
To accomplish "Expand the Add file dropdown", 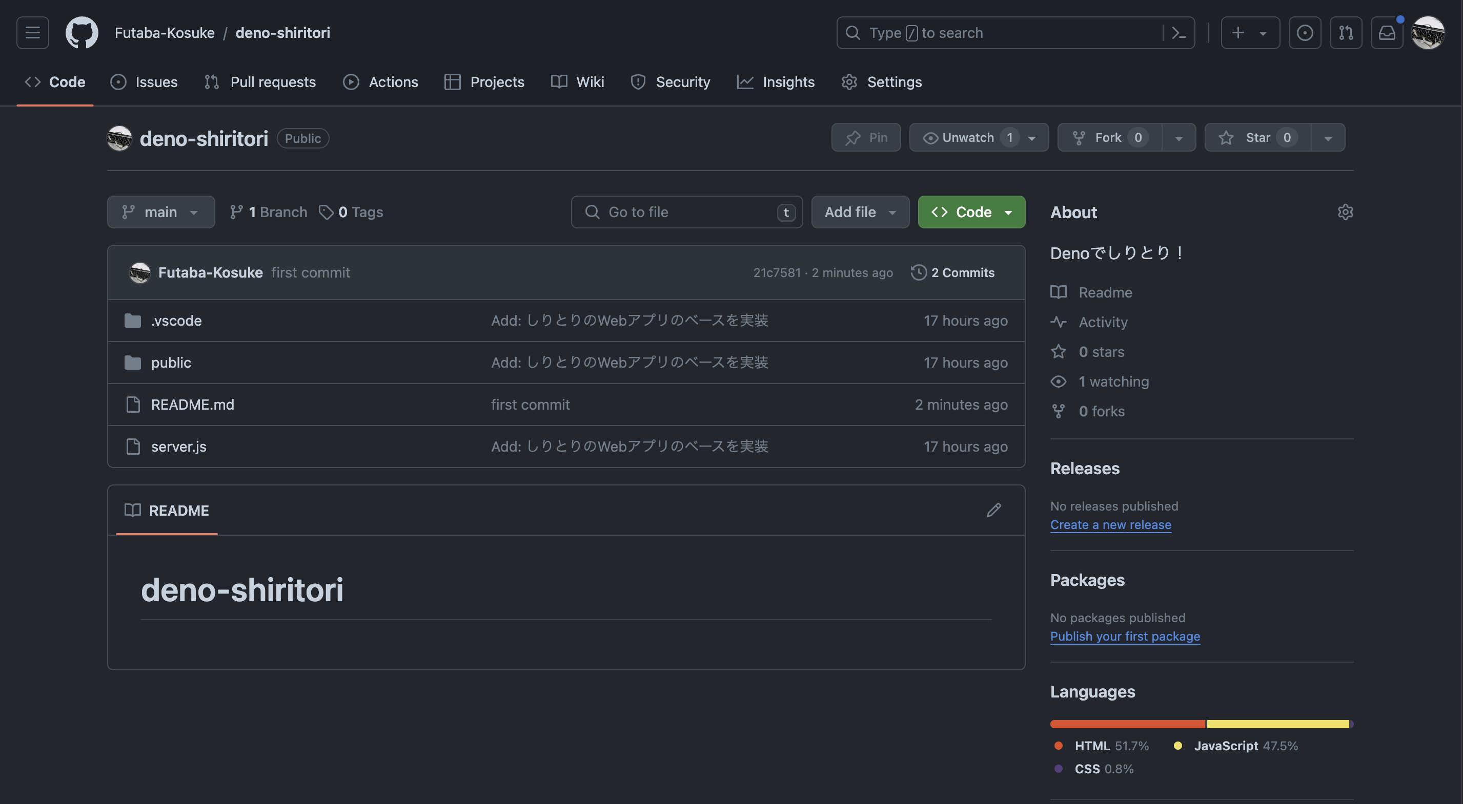I will coord(860,212).
